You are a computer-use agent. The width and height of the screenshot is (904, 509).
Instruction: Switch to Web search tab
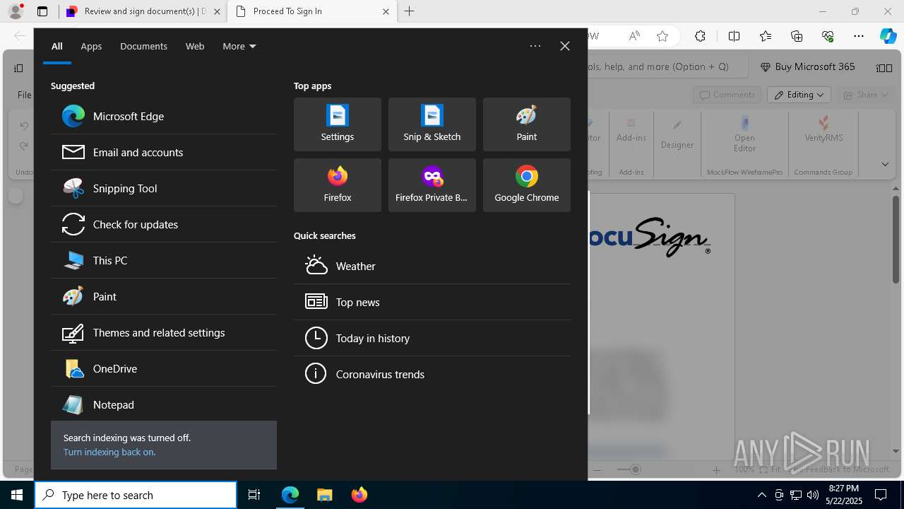pos(195,46)
